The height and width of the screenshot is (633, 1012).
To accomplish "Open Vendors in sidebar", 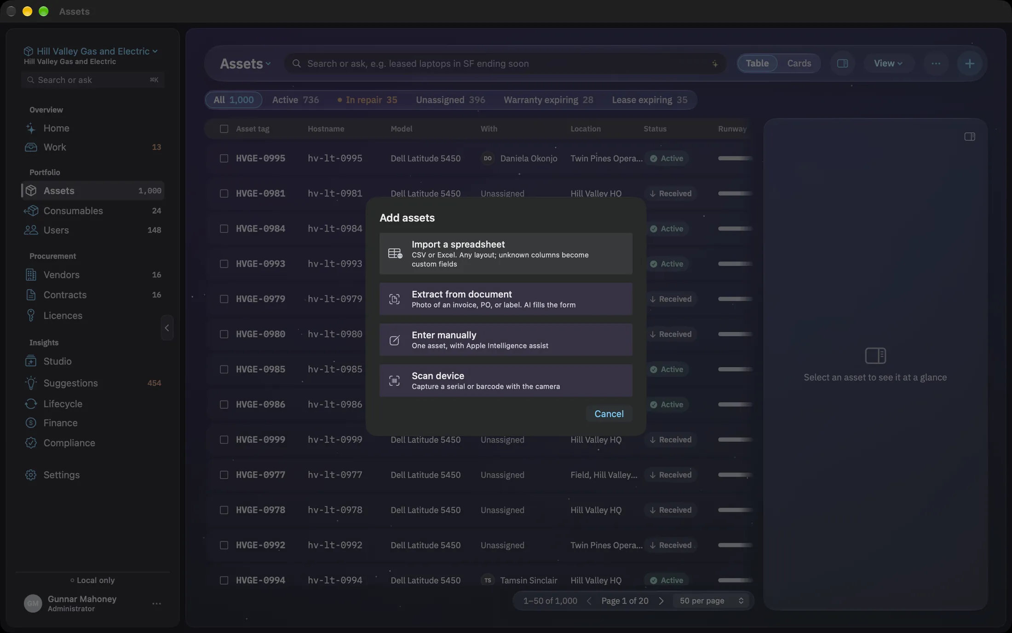I will click(92, 275).
